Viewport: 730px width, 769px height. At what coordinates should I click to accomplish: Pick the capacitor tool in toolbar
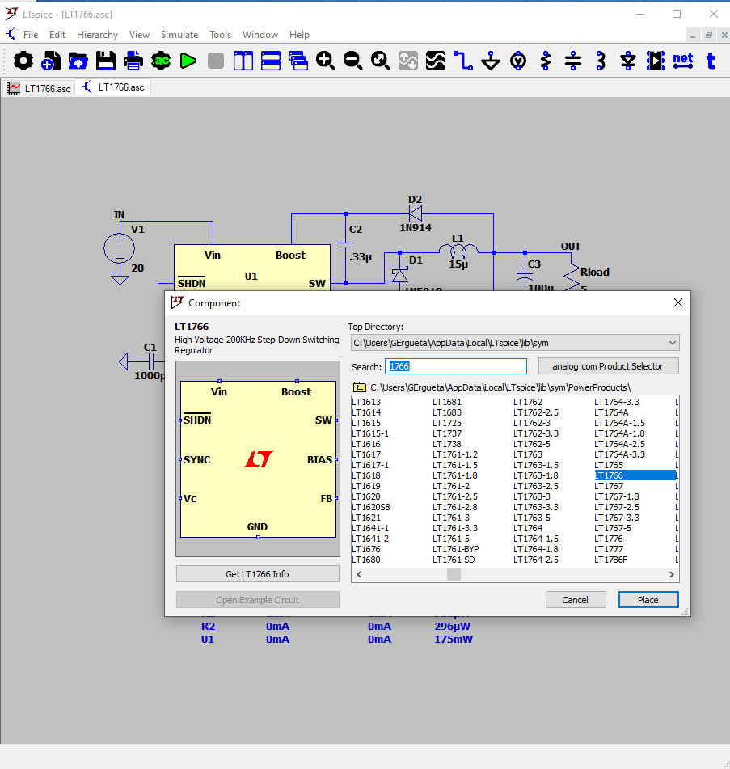point(573,61)
